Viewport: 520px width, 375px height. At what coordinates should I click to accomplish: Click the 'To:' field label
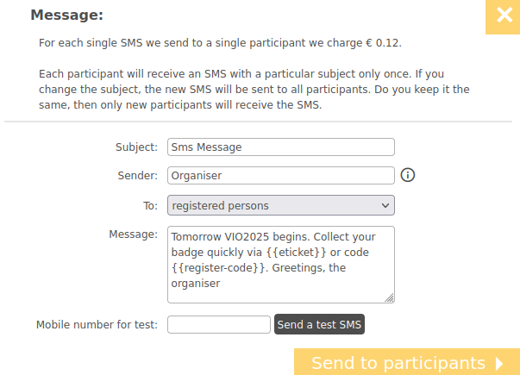[x=150, y=205]
